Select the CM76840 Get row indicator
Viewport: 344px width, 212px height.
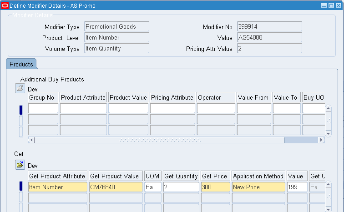(21, 186)
